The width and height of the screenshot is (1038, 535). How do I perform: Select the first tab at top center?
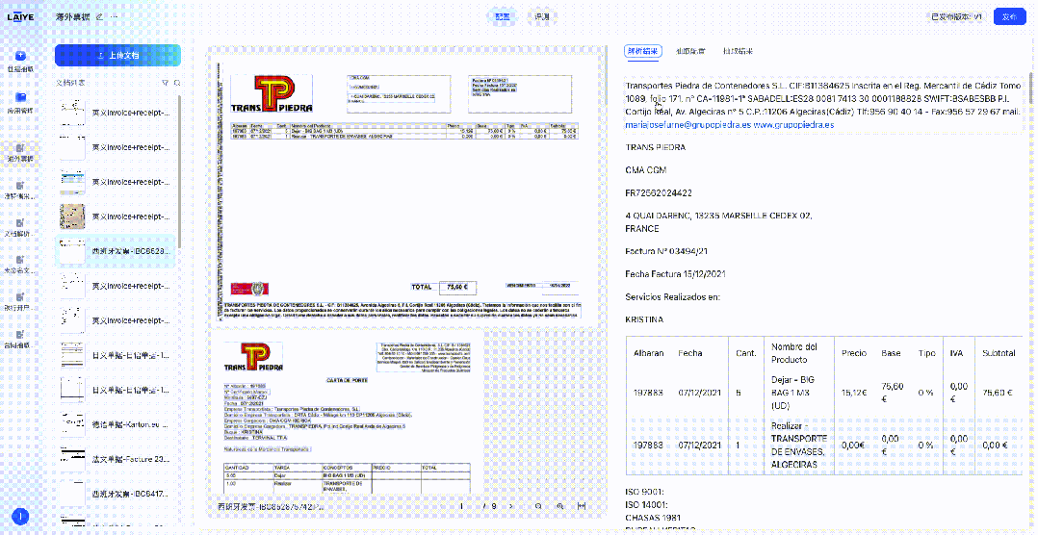tap(503, 17)
